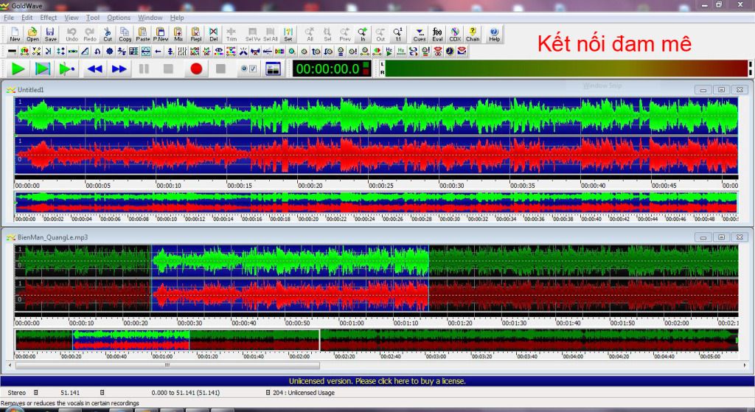
Task: Return to the previous zoom with Prev
Action: coord(345,34)
